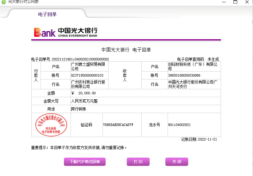The height and width of the screenshot is (176, 253).
Task: Click payee account 38650188000030866
Action: click(184, 75)
